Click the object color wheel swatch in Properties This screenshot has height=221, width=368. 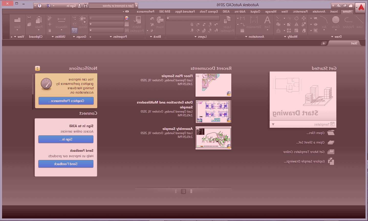[x=127, y=18]
